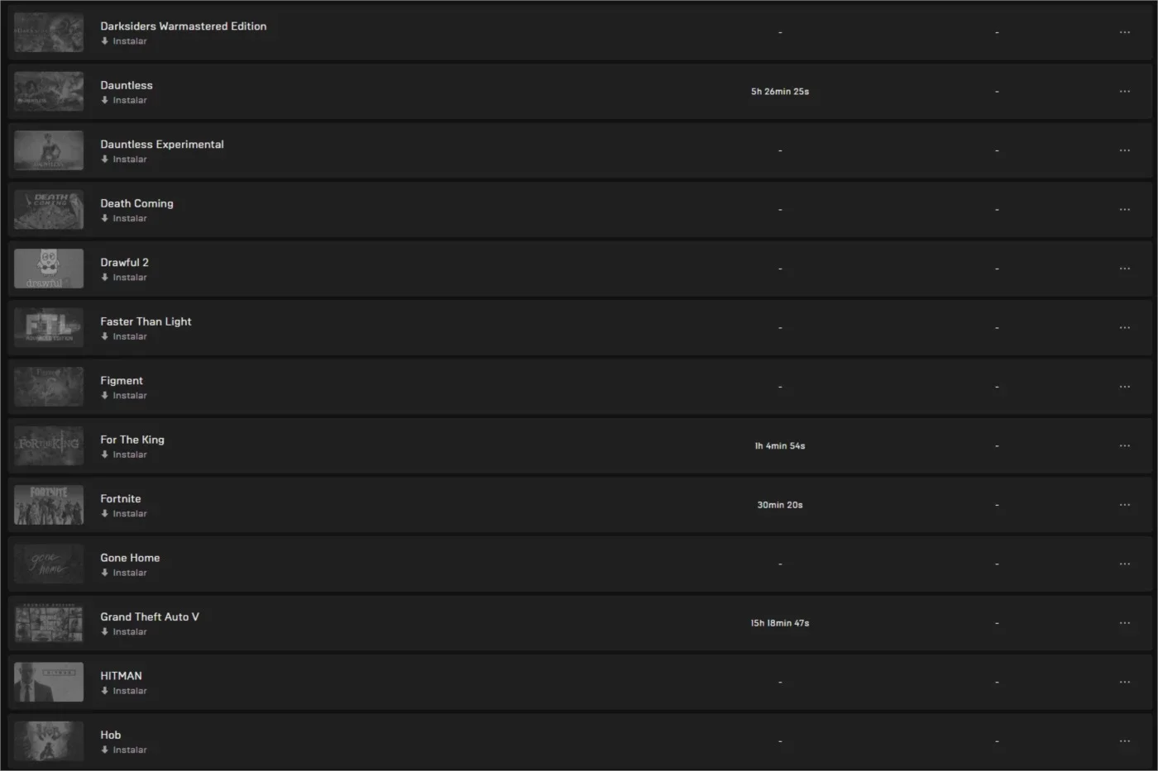
Task: Click Instalar under Figment
Action: click(x=124, y=396)
